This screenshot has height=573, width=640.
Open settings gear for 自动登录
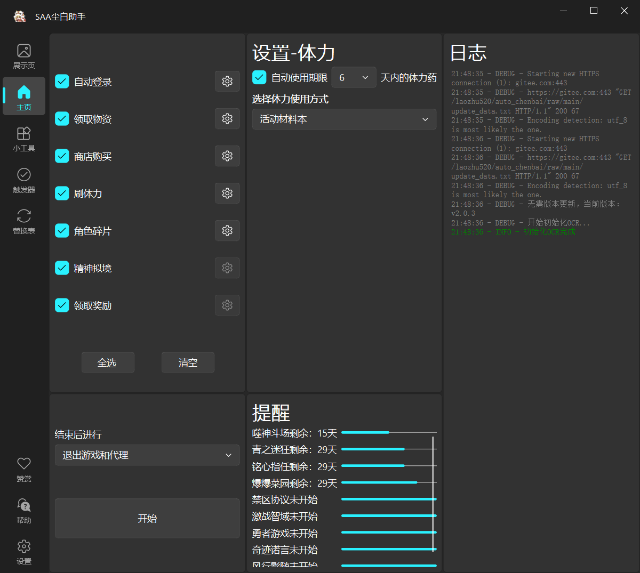coord(227,82)
